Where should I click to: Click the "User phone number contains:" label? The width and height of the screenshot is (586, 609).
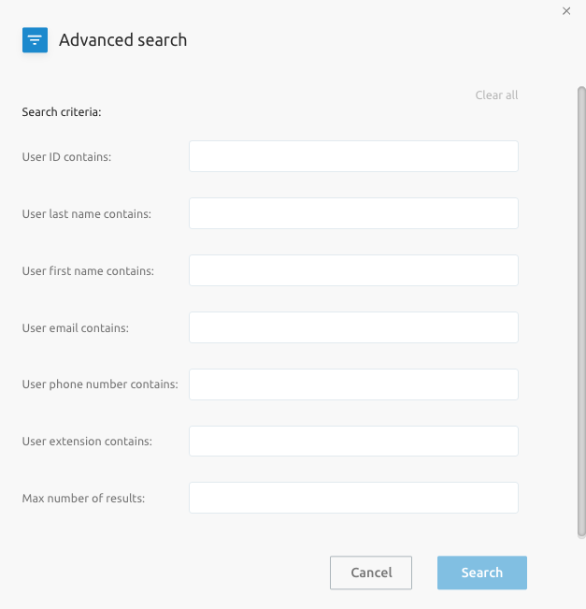[x=100, y=384]
